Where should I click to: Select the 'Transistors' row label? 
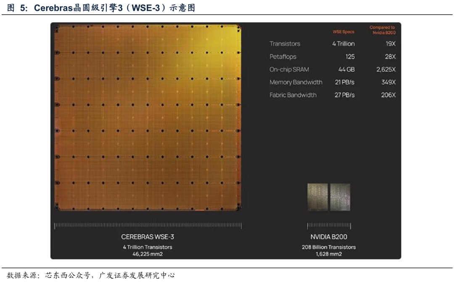[285, 44]
